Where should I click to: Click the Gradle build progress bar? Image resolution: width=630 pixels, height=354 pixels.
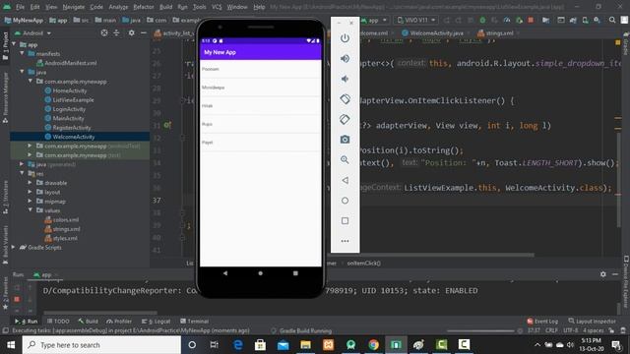coord(480,331)
